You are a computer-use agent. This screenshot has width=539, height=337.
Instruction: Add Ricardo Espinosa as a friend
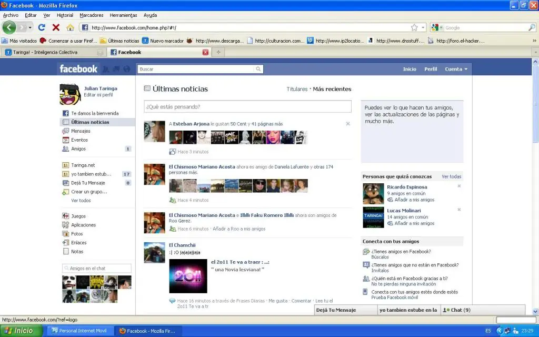click(x=414, y=200)
